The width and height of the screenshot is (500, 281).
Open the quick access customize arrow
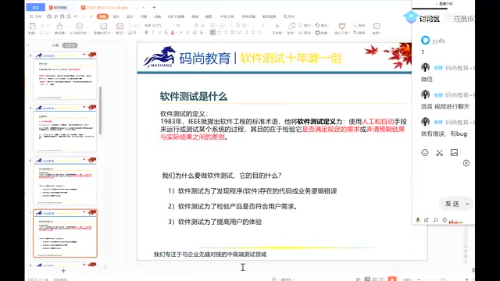(91, 16)
